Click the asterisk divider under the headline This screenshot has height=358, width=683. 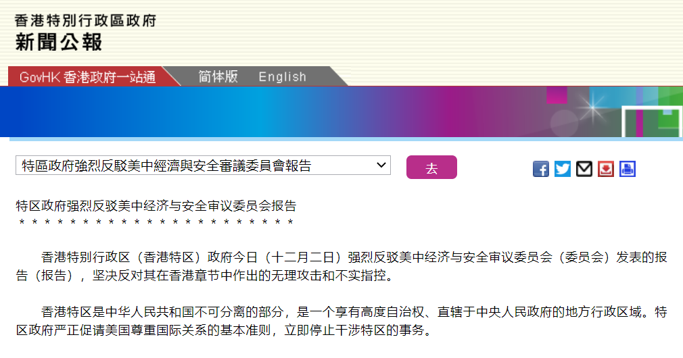(x=156, y=222)
